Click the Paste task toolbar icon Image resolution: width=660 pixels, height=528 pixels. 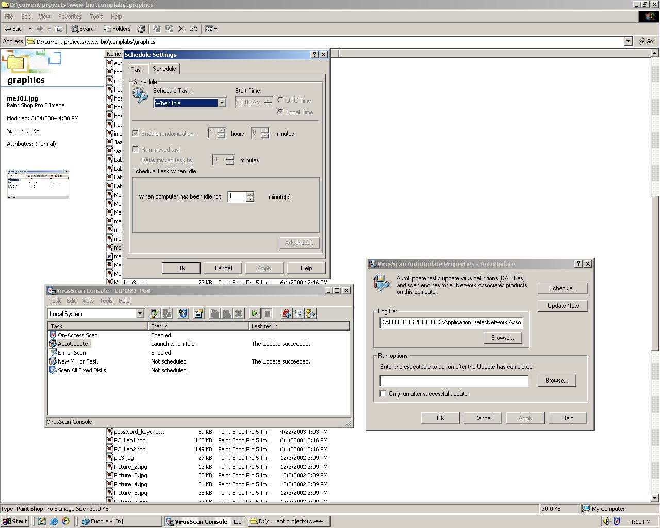227,313
